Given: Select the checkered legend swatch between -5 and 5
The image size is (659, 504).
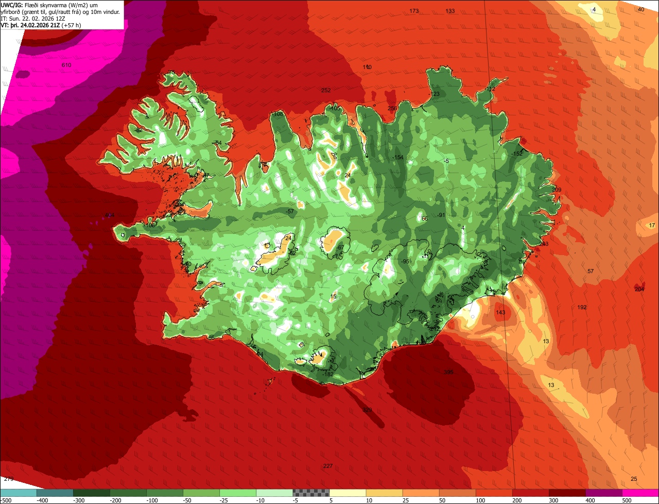Looking at the screenshot, I should click(311, 493).
